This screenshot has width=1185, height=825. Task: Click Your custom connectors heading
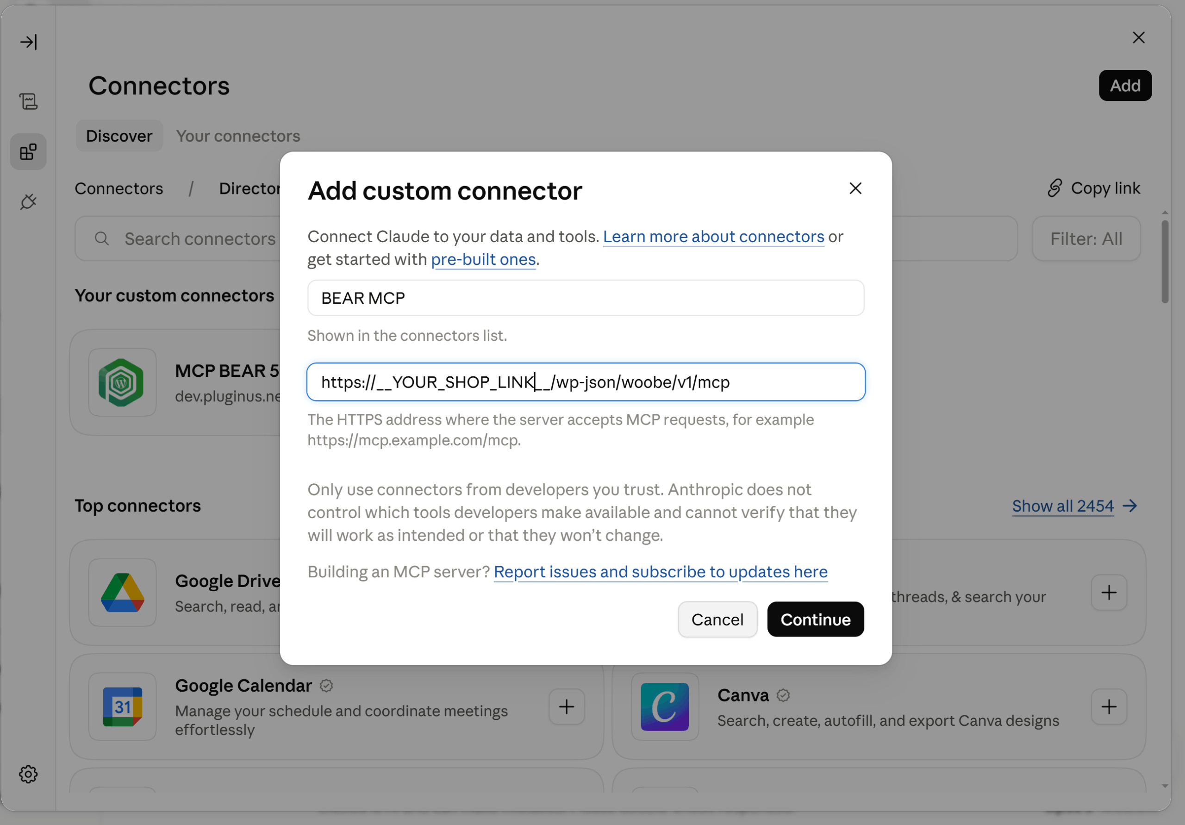click(x=175, y=295)
